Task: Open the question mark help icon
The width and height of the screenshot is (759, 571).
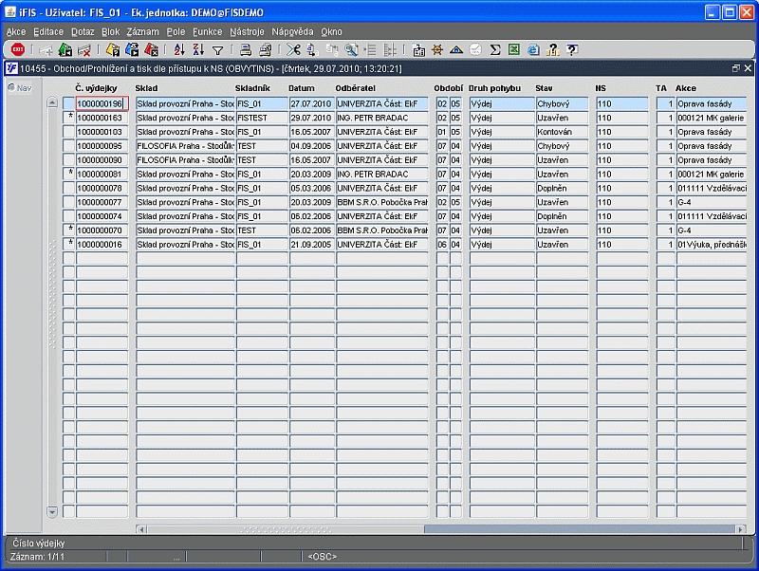Action: (572, 49)
